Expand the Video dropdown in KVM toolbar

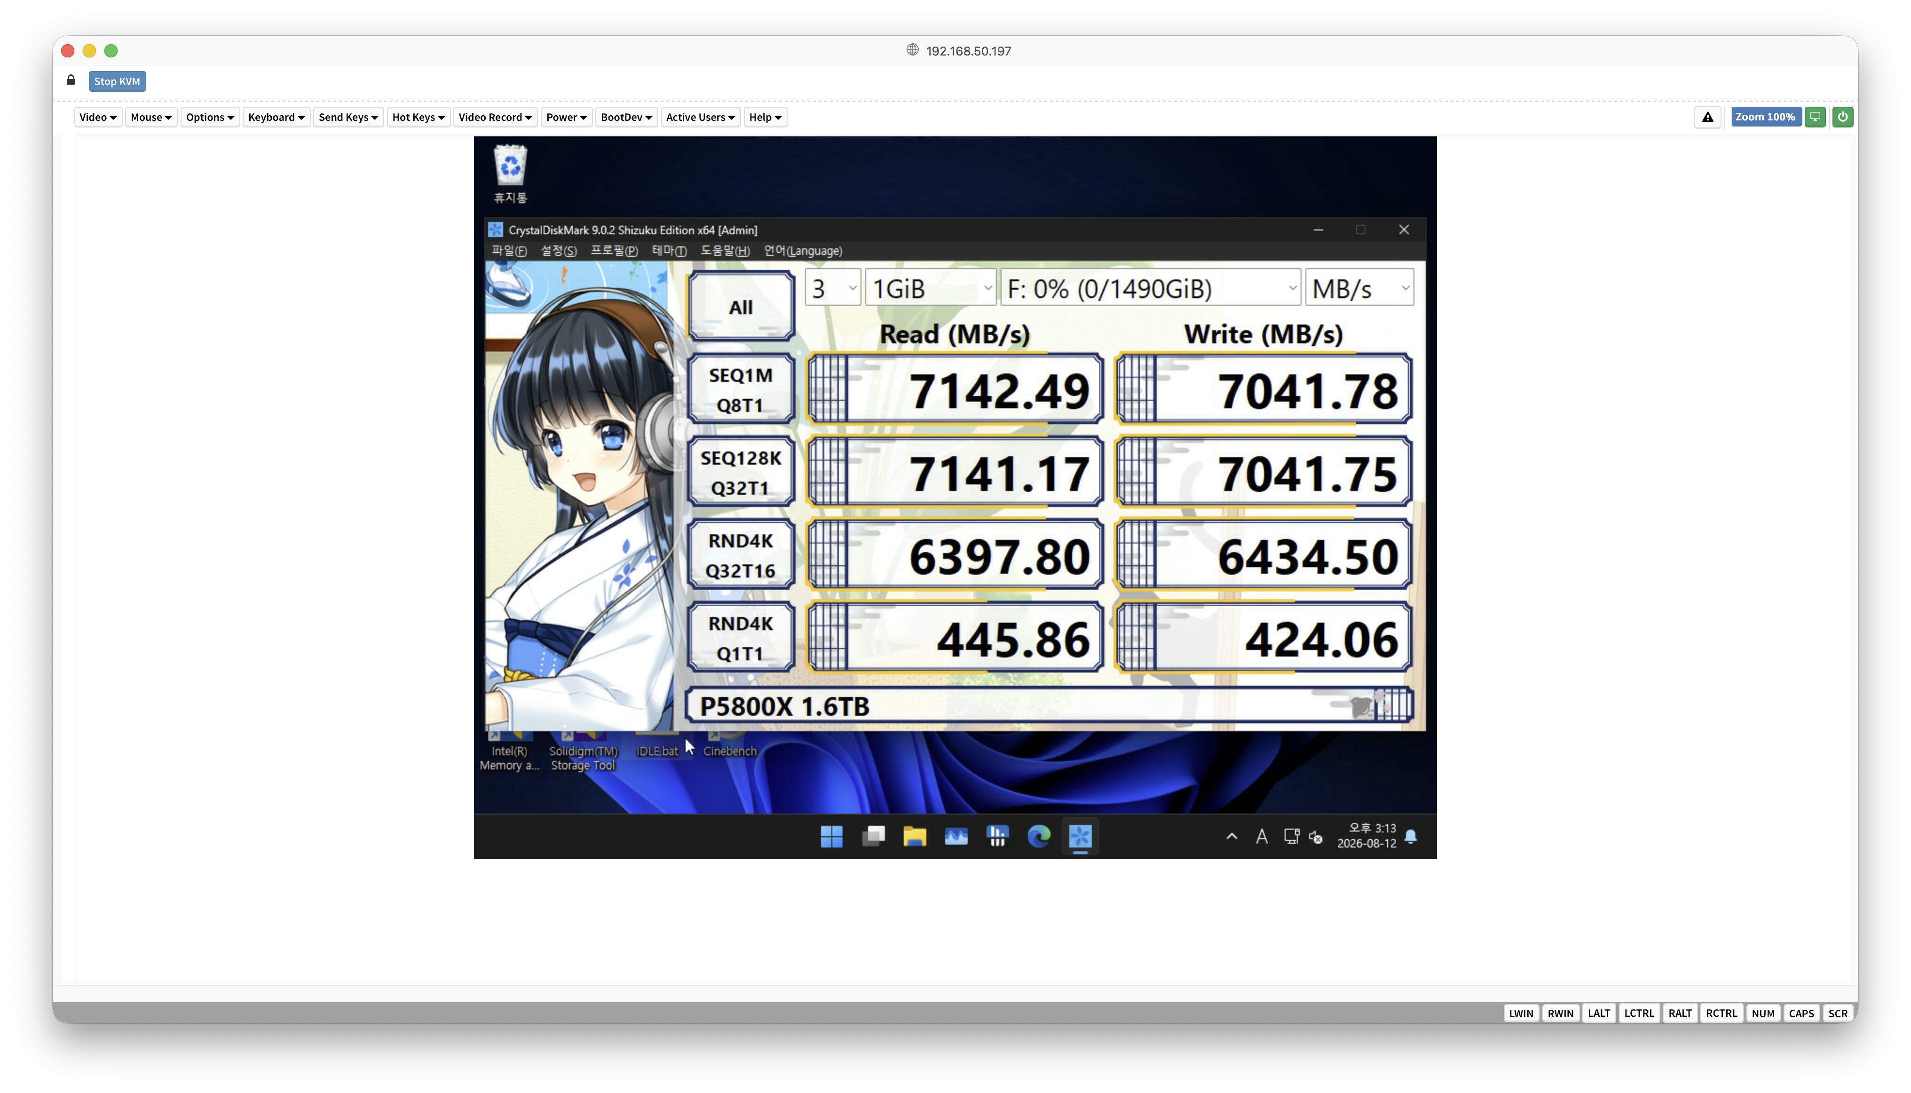[98, 117]
